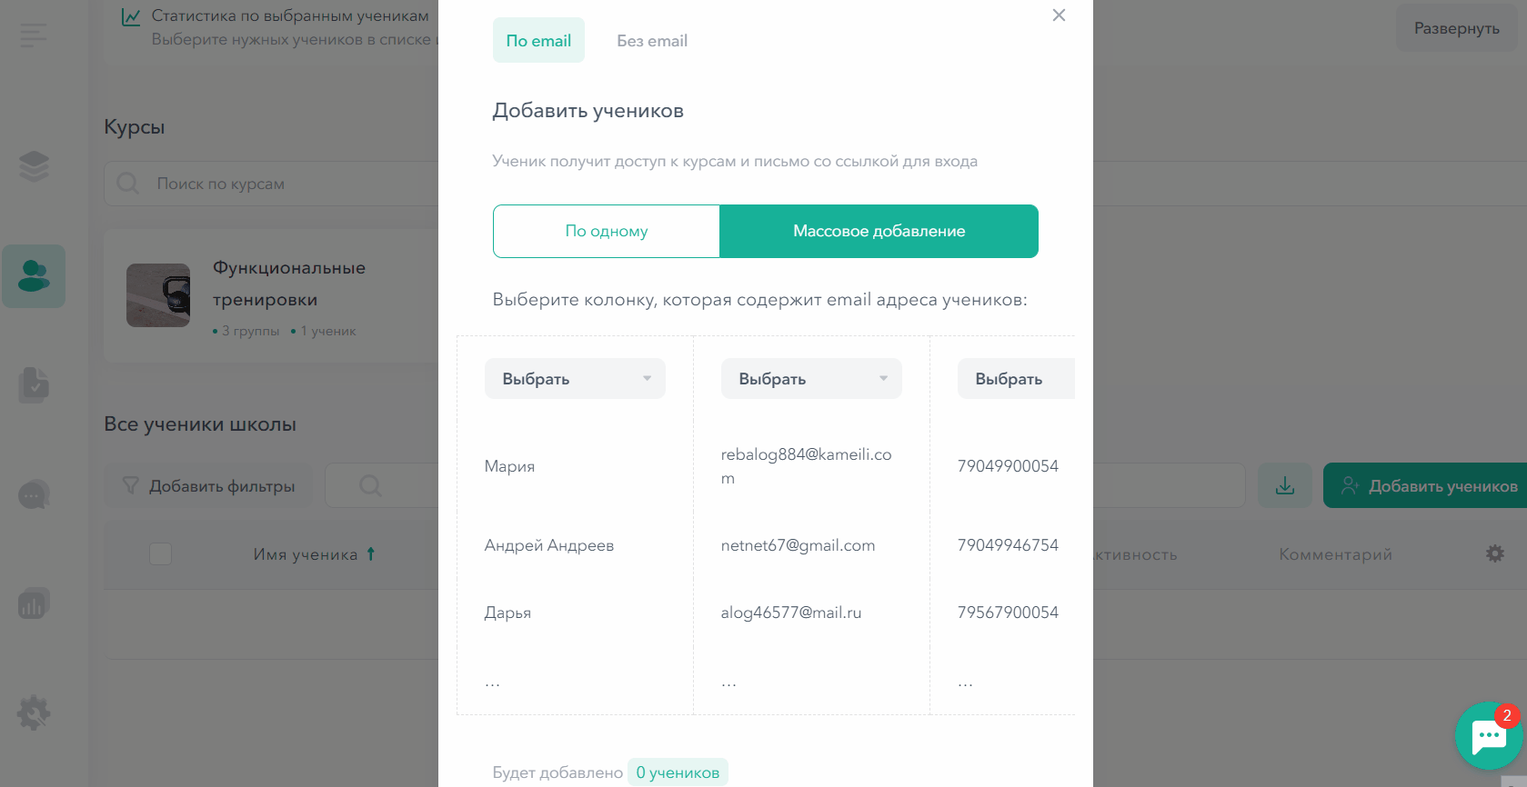Viewport: 1527px width, 787px height.
Task: Select the Массовое добавление option
Action: point(879,231)
